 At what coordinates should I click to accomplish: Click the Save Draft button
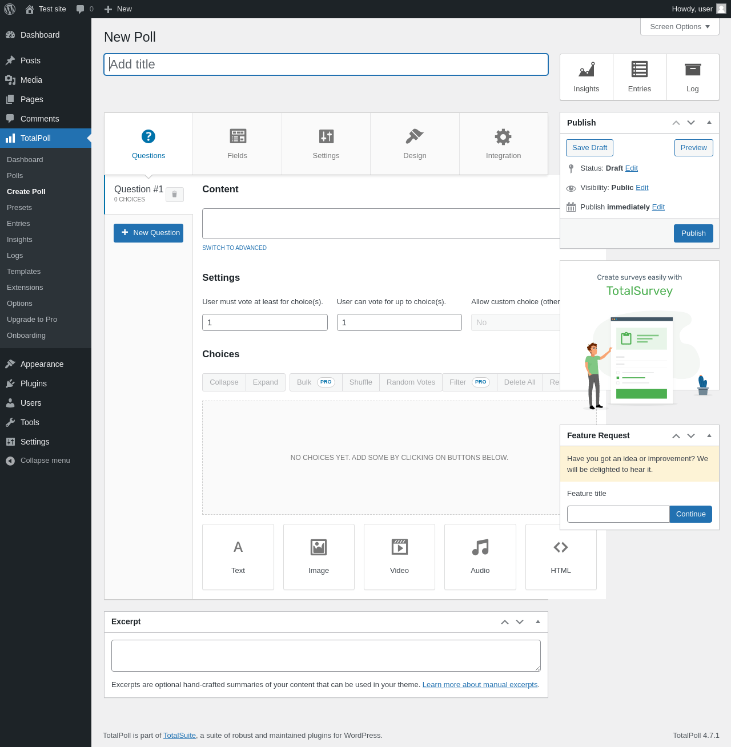(x=590, y=148)
